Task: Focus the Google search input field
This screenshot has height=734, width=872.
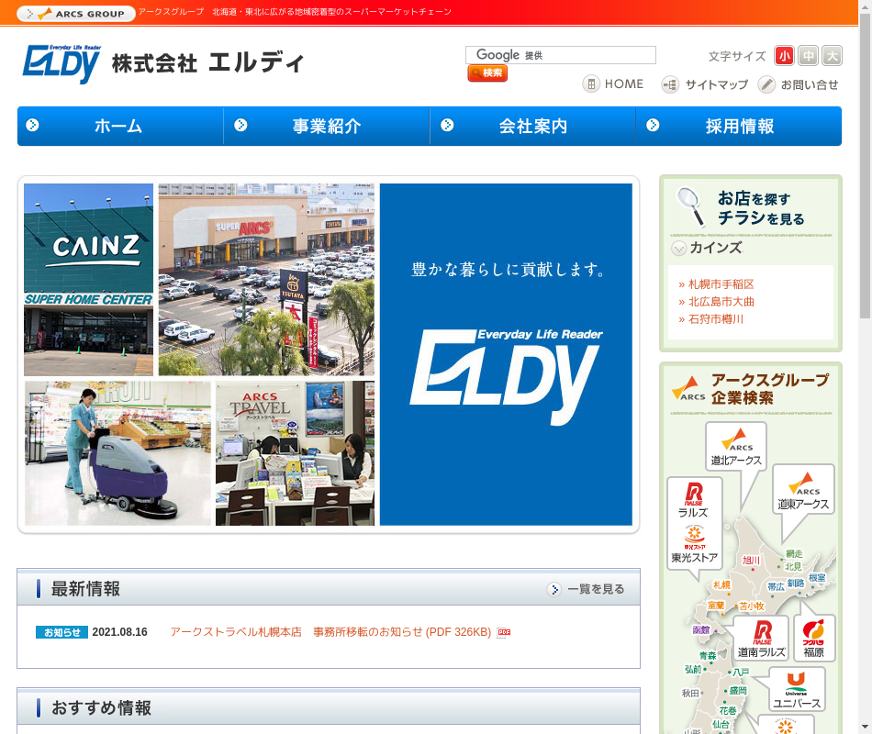Action: coord(561,55)
